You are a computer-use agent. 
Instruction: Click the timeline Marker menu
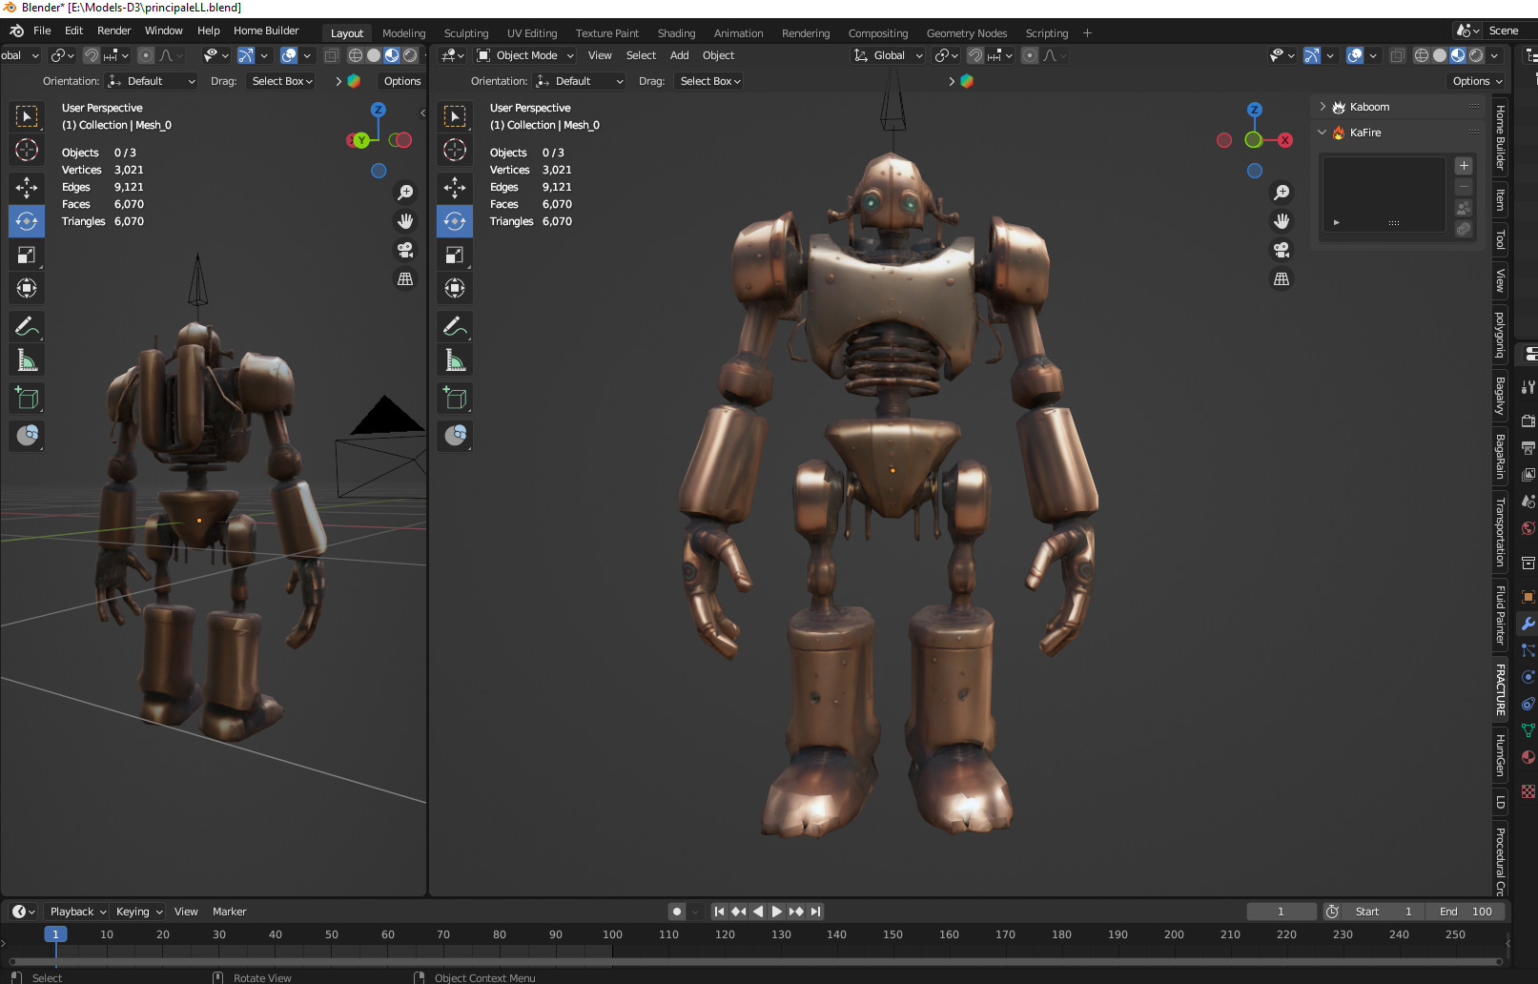229,912
